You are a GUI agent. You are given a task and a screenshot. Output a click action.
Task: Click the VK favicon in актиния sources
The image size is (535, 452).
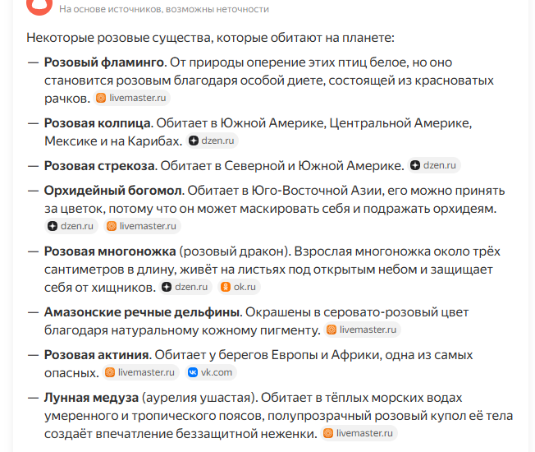pyautogui.click(x=194, y=372)
